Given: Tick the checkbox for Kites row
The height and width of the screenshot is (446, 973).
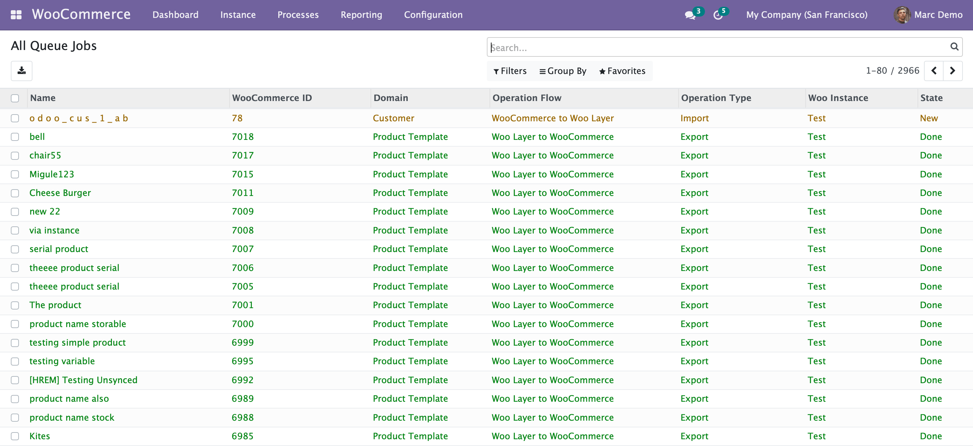Looking at the screenshot, I should coord(15,436).
